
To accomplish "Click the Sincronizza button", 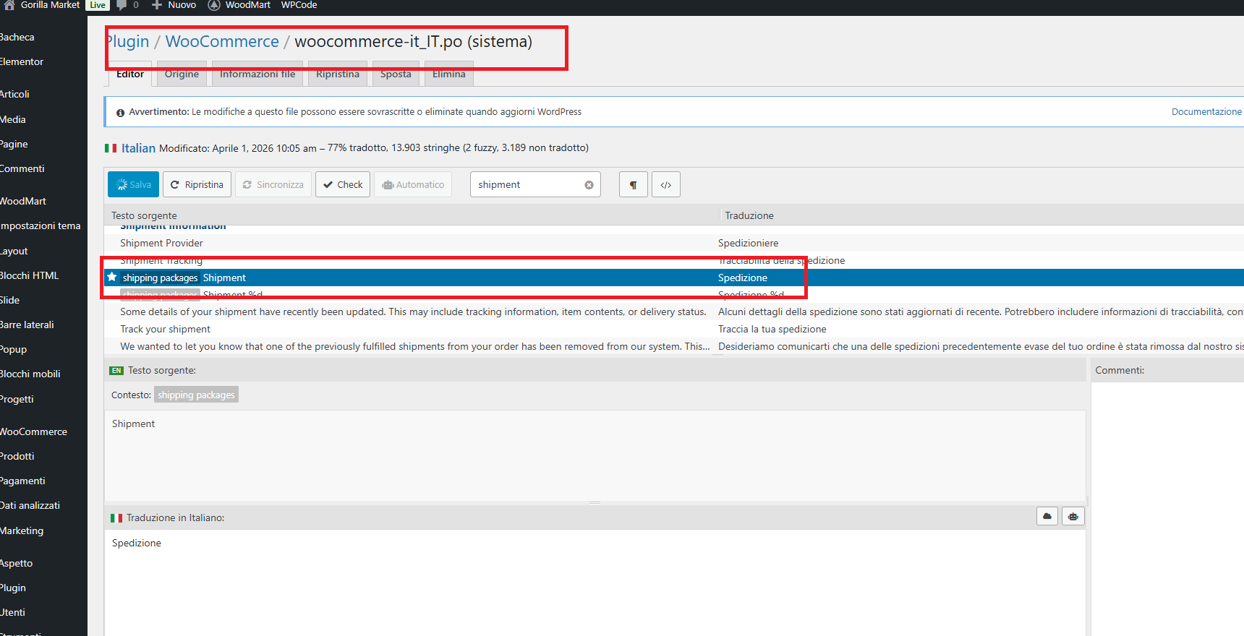I will coord(273,184).
